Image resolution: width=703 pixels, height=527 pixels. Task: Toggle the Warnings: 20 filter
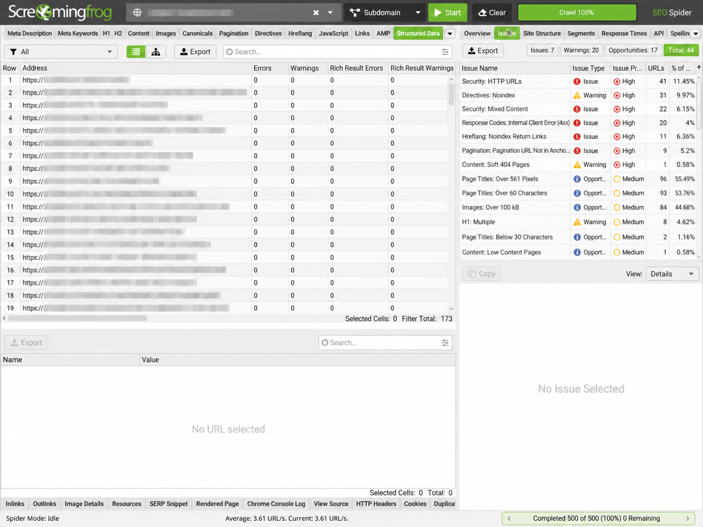581,50
